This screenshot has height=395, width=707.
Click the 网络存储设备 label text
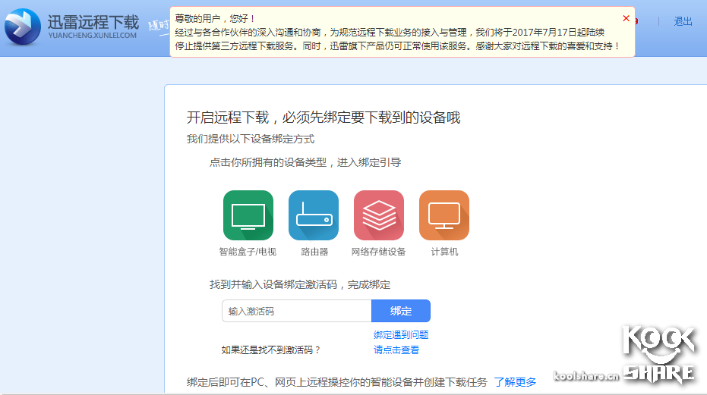tap(379, 252)
